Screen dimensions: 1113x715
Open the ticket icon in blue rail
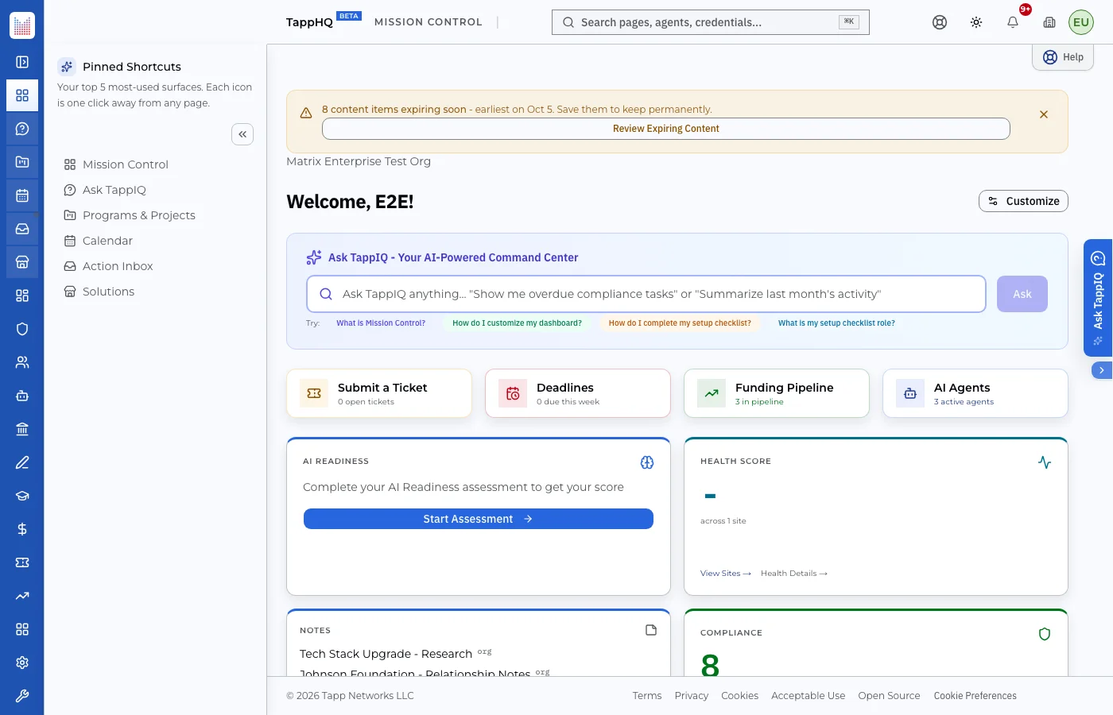click(x=22, y=562)
